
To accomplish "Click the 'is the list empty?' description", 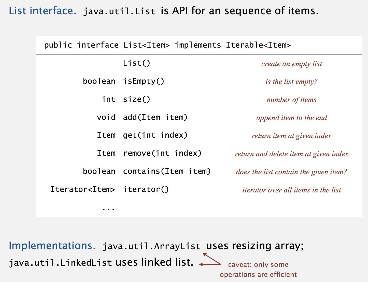I will click(x=292, y=82).
